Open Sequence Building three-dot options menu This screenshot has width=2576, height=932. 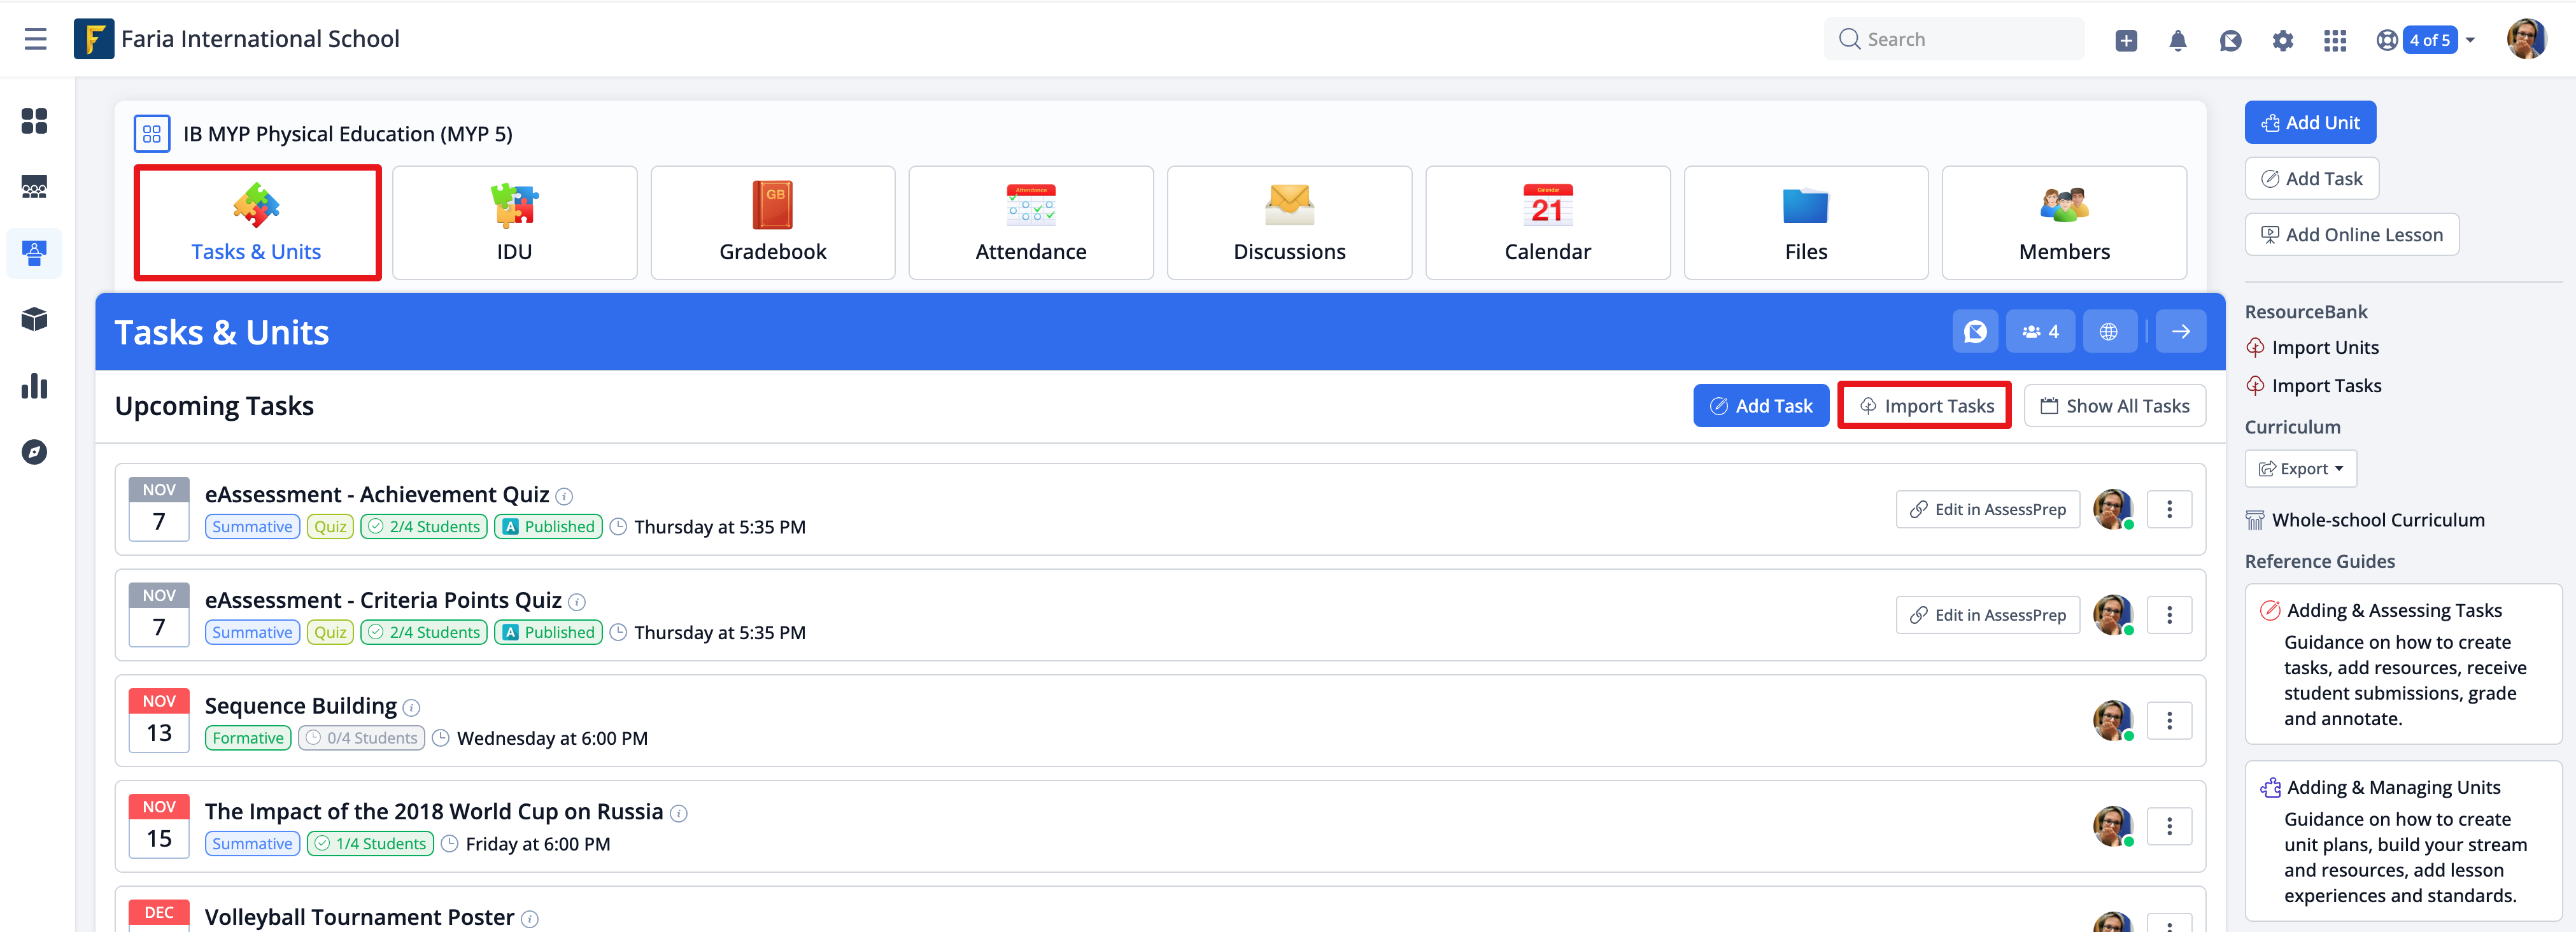(x=2168, y=720)
